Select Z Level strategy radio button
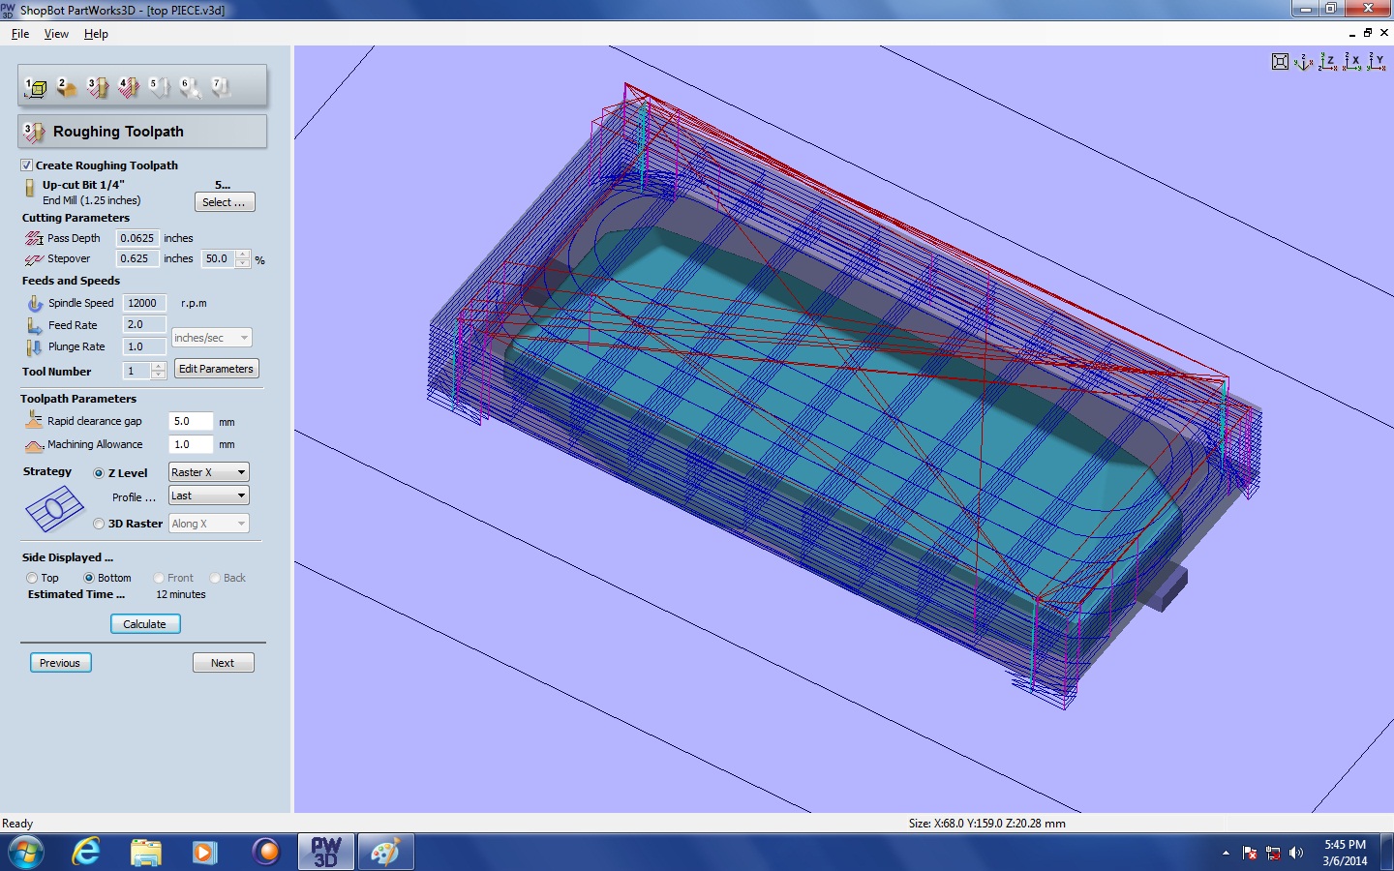The height and width of the screenshot is (871, 1394). 99,473
